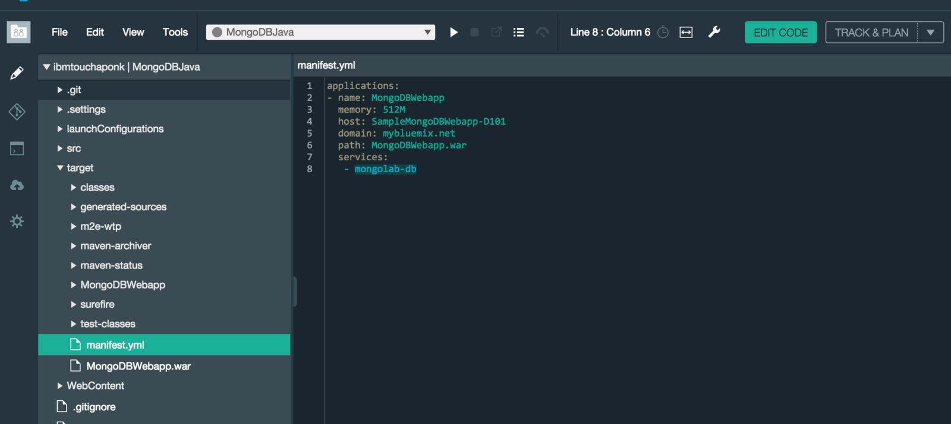Collapse the target folder

[x=60, y=168]
